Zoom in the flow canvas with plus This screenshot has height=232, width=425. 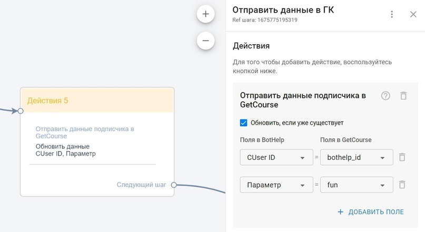point(205,14)
